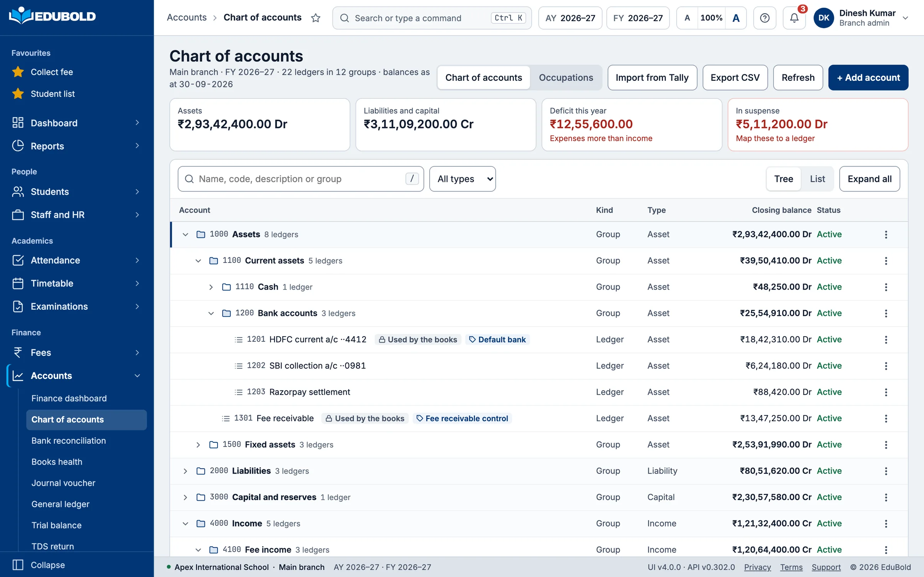Screen dimensions: 924x577
Task: Open the All types dropdown
Action: (462, 179)
